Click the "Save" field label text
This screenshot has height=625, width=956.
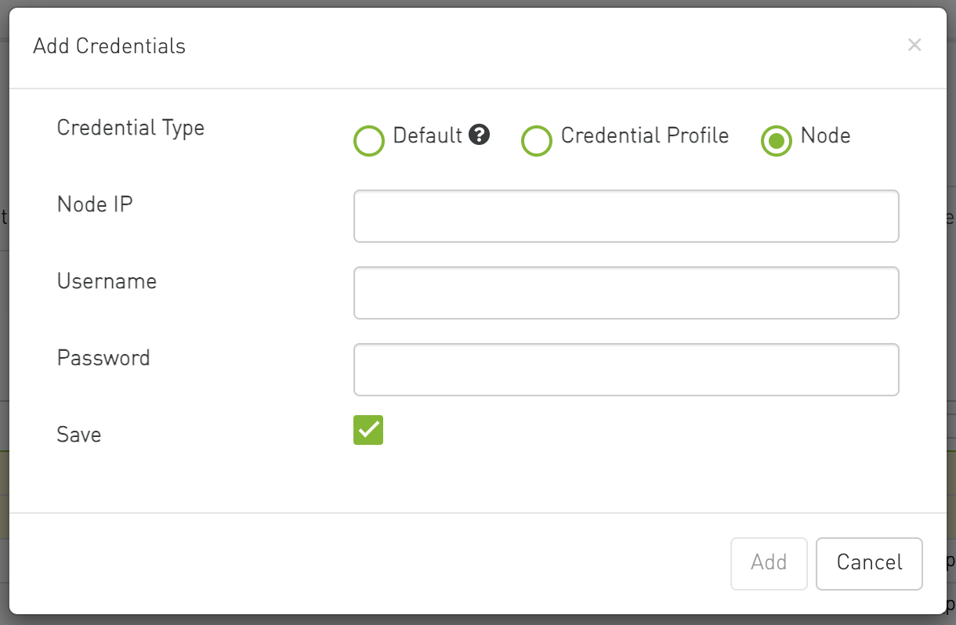point(79,435)
